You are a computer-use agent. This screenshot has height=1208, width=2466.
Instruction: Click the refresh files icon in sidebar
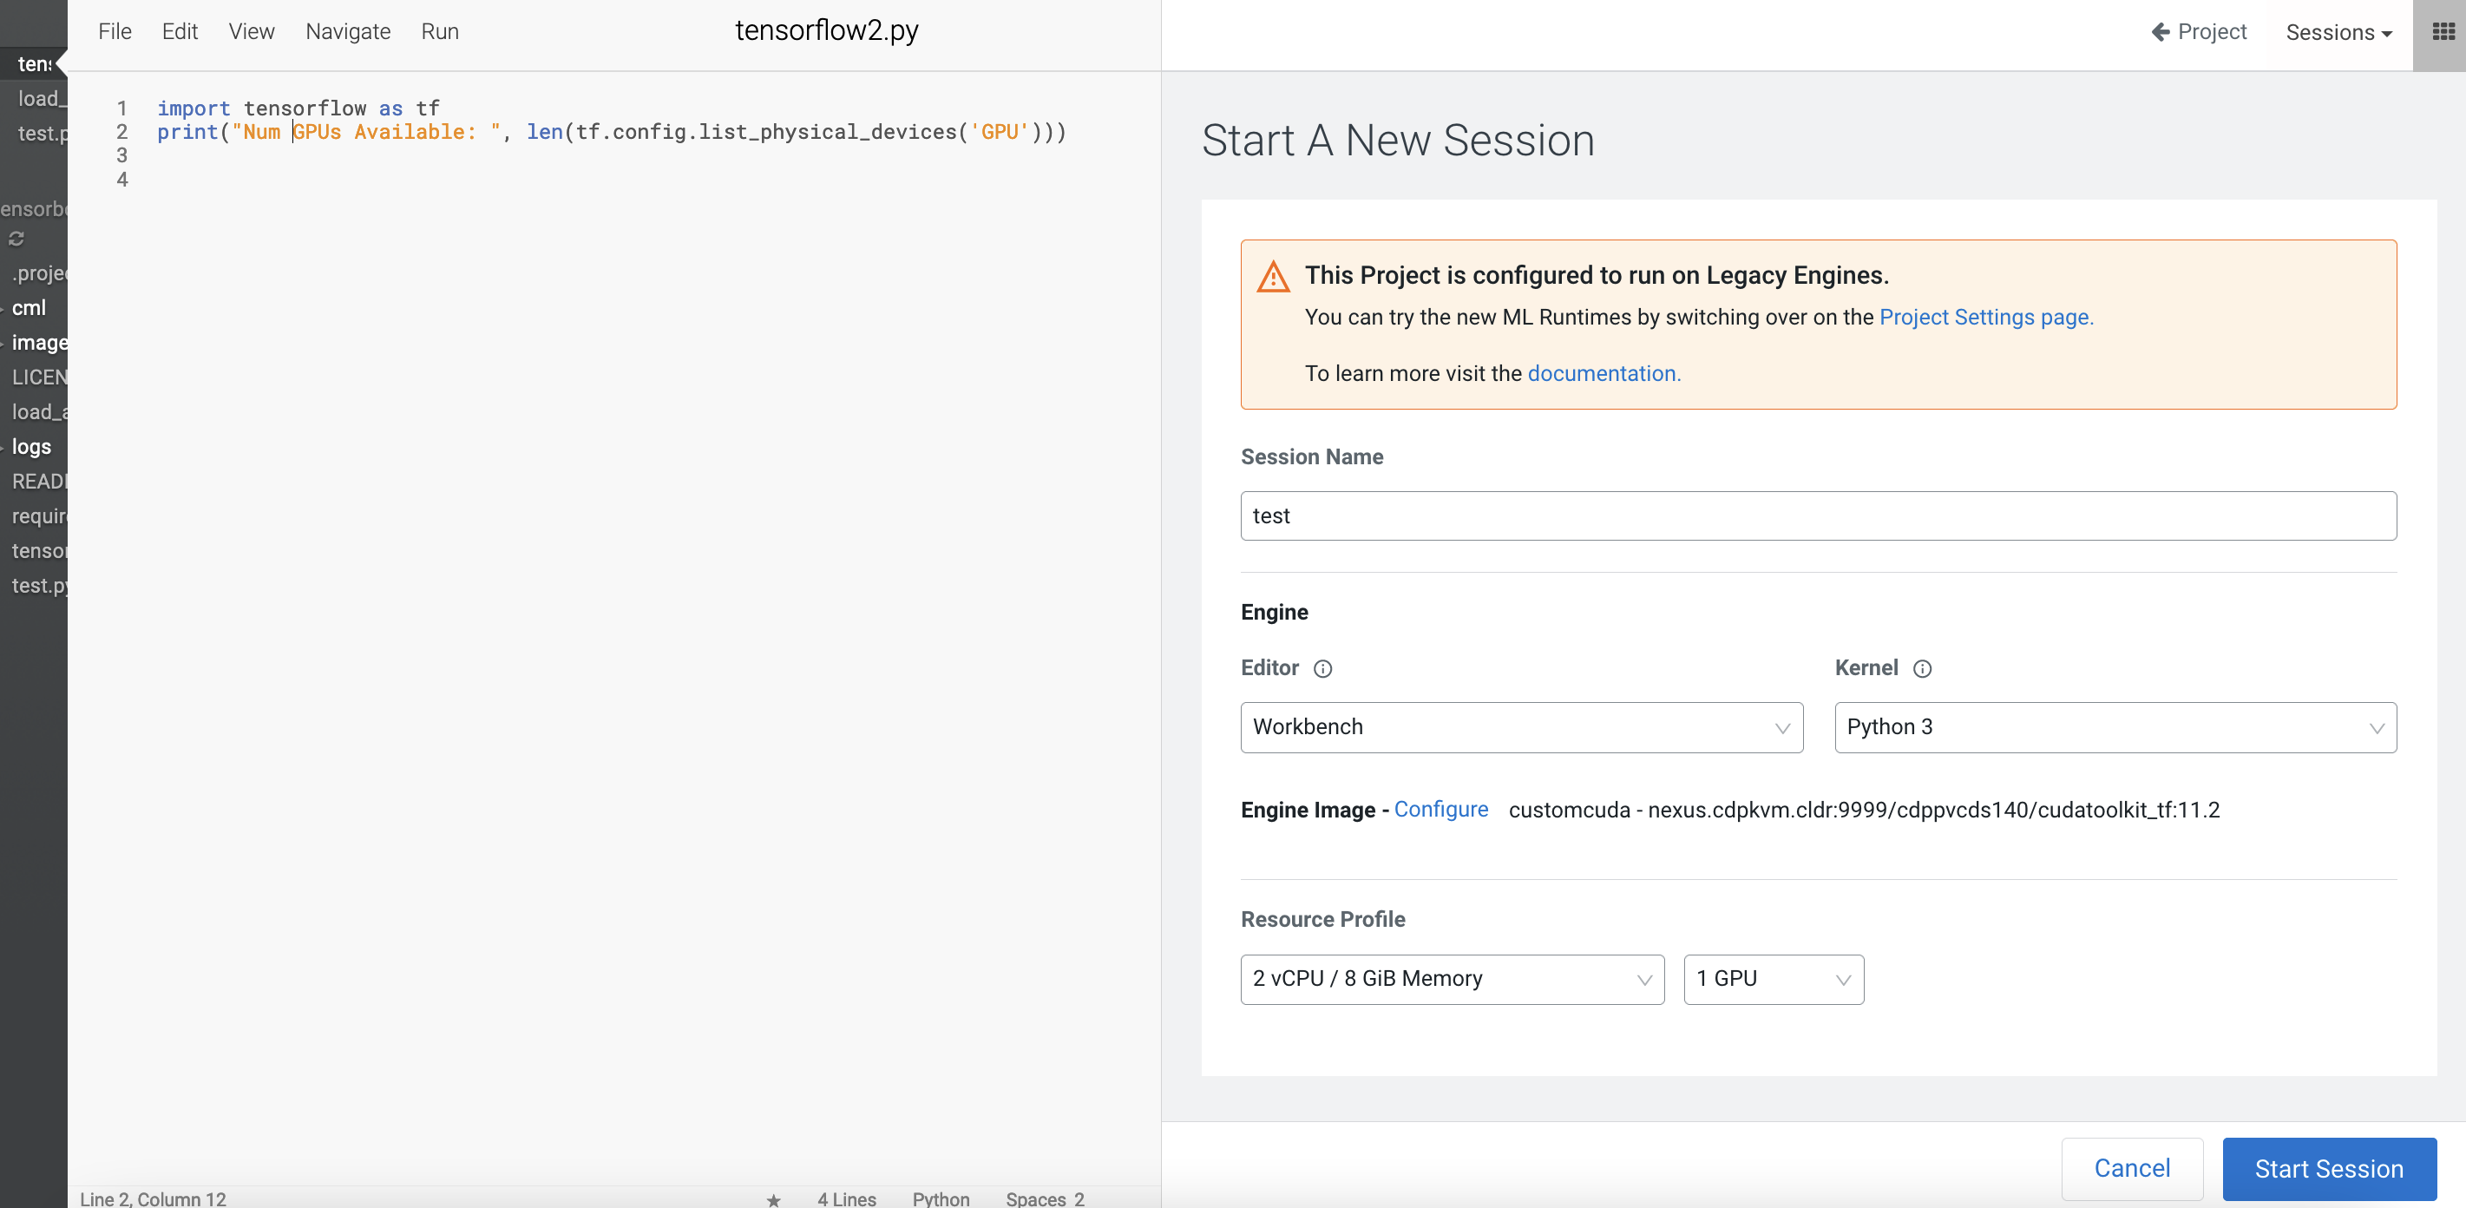click(16, 239)
